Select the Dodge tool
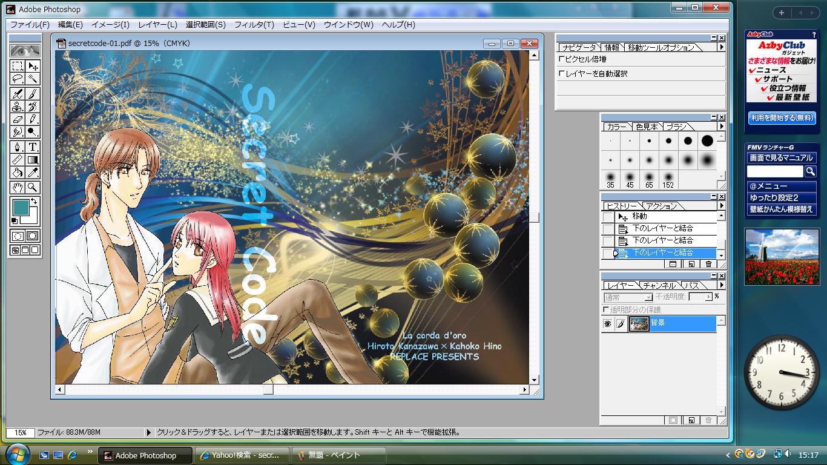 tap(33, 133)
